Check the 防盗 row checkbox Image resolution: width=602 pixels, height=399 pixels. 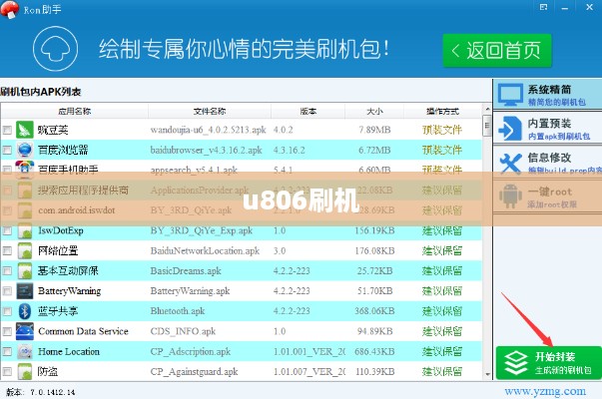pos(7,371)
